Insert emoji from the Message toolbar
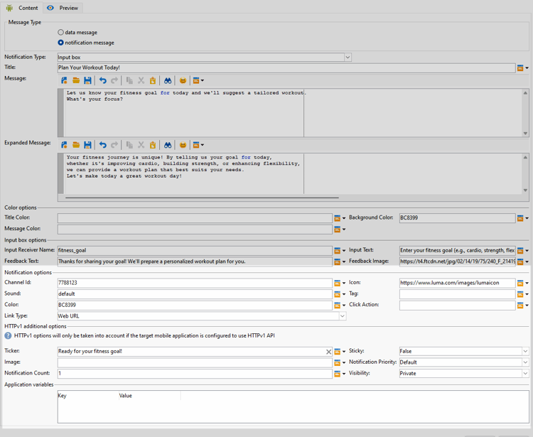 click(x=183, y=80)
